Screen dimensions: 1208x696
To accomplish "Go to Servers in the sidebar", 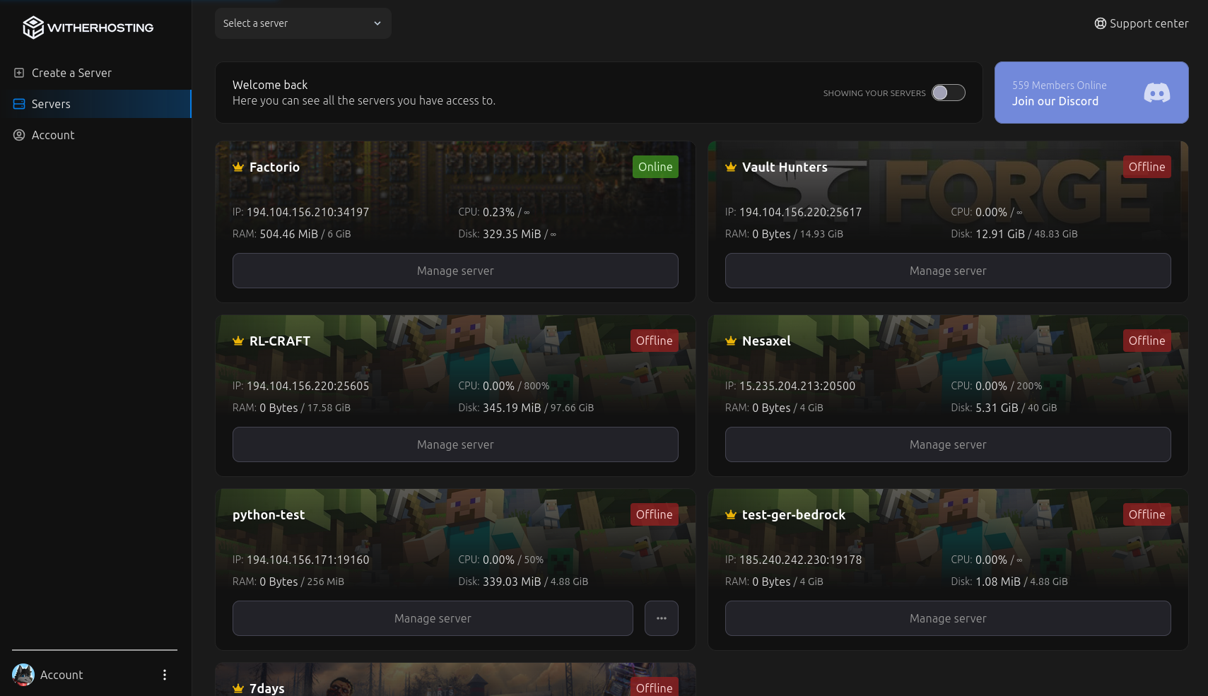I will (x=51, y=104).
